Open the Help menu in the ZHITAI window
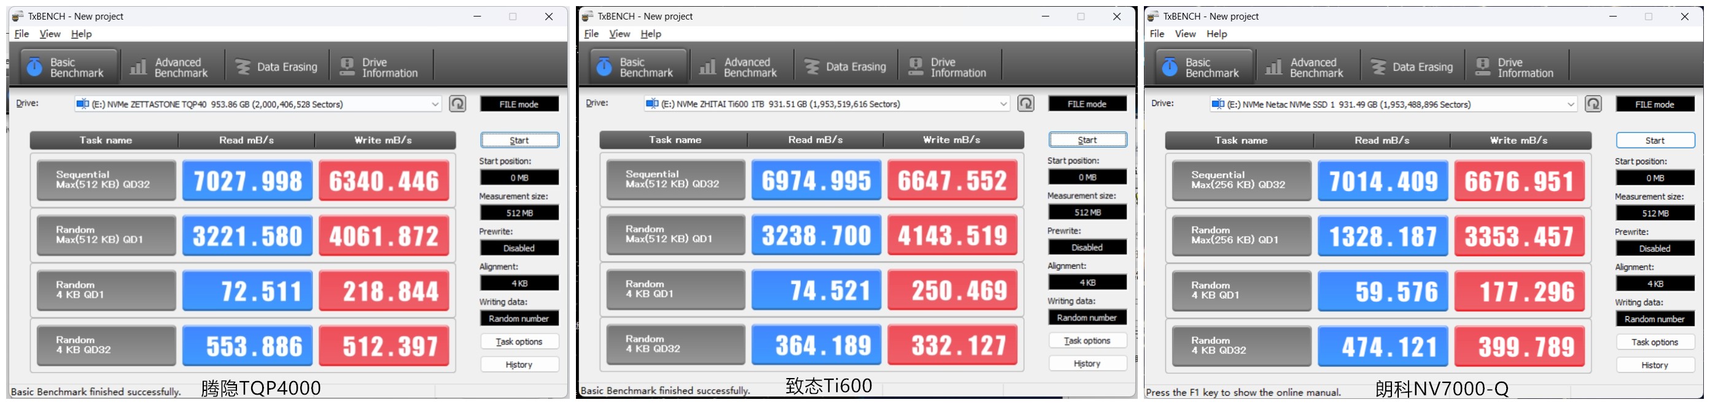The height and width of the screenshot is (405, 1710). (651, 34)
